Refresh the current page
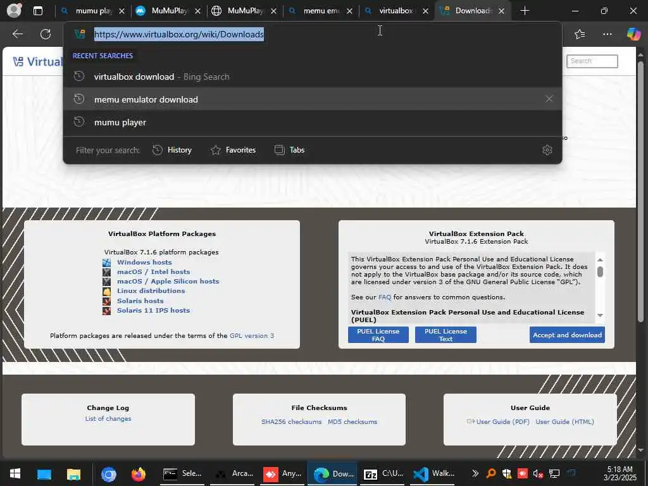This screenshot has width=648, height=486. pos(46,34)
